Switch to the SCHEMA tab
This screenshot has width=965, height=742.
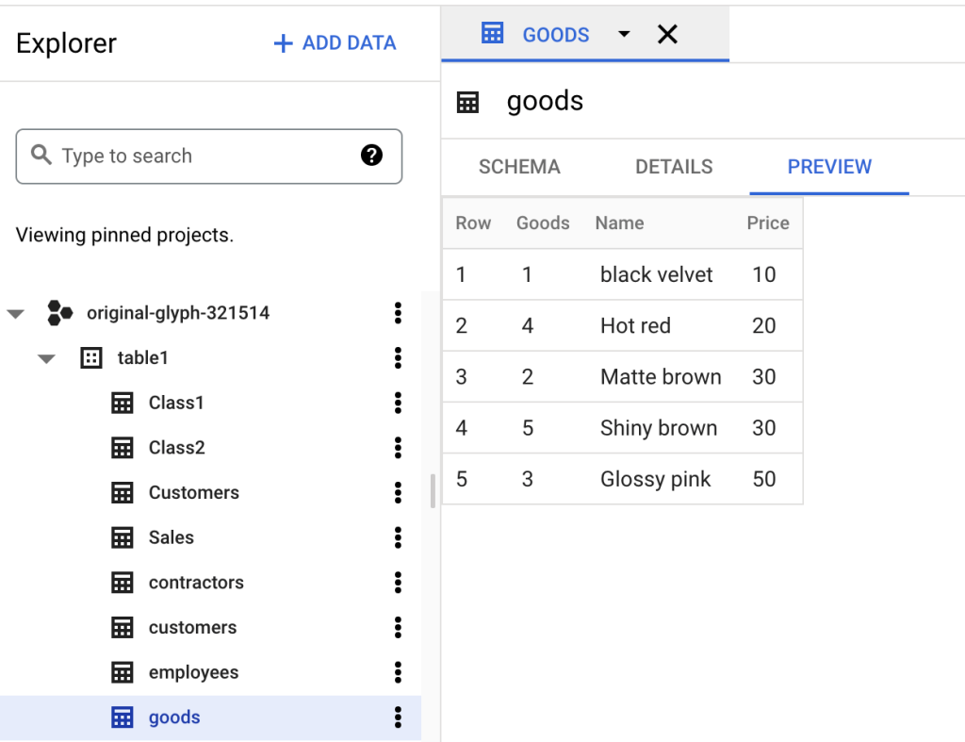pos(519,166)
